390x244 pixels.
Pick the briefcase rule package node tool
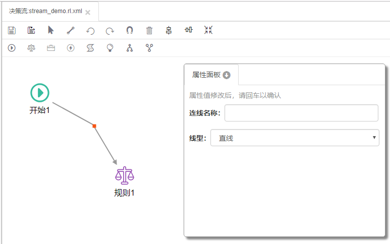coord(51,48)
